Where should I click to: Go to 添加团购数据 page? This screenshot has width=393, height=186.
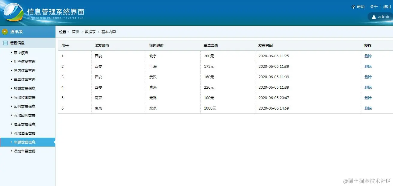coord(25,116)
